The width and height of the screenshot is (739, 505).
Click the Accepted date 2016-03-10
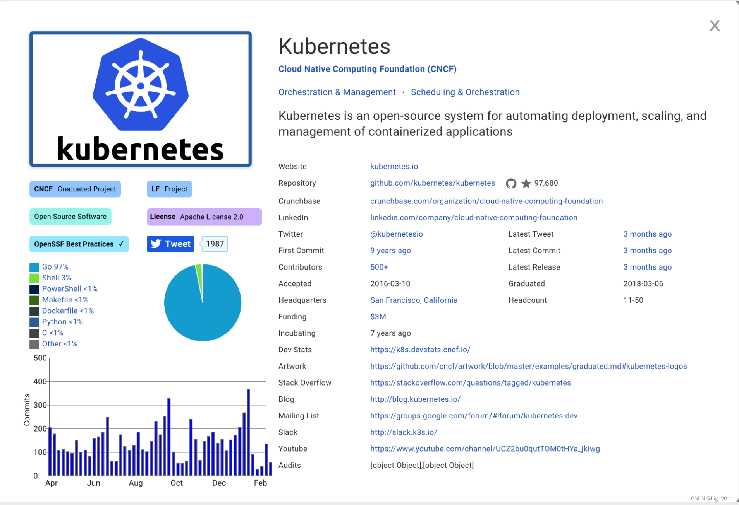[x=390, y=283]
